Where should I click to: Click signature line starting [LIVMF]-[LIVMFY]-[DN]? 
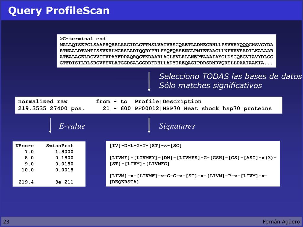coord(193,158)
